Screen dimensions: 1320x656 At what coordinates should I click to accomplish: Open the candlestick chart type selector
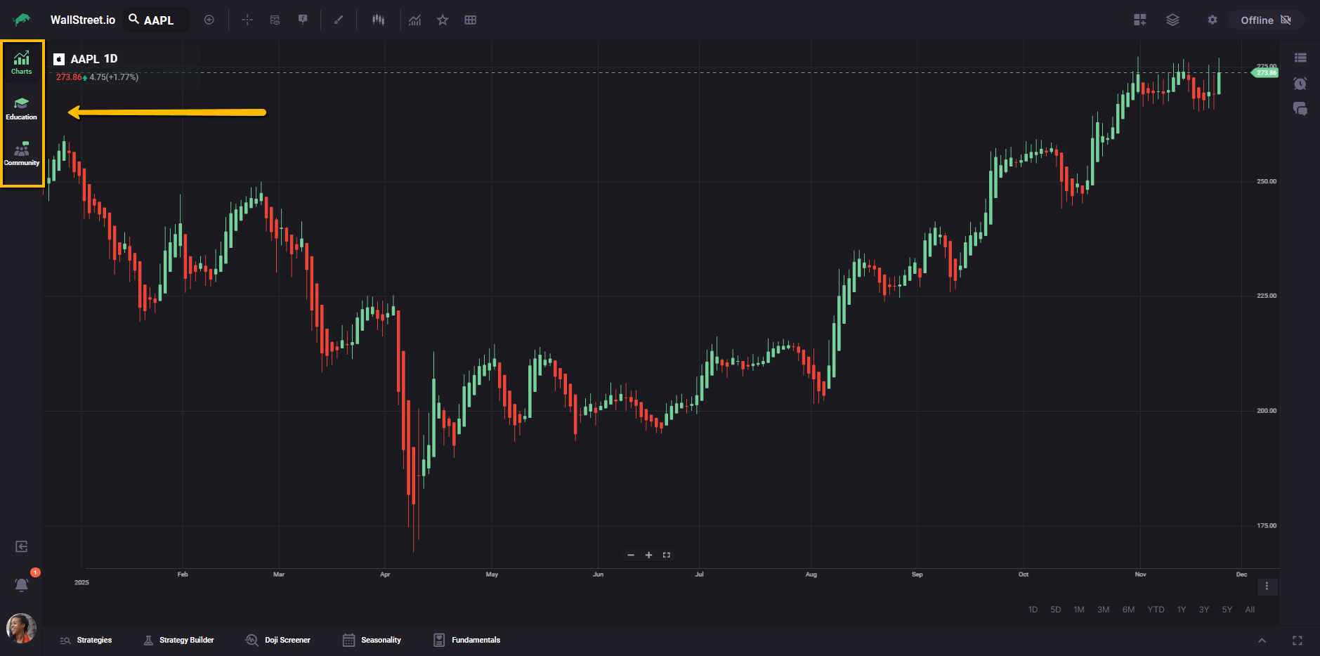378,20
